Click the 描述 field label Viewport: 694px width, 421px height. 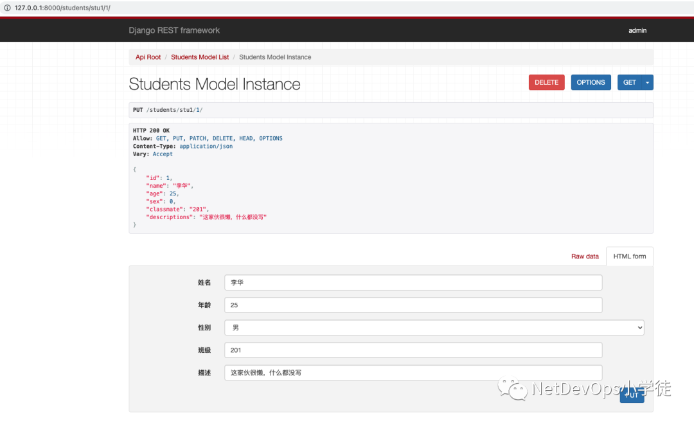coord(204,373)
